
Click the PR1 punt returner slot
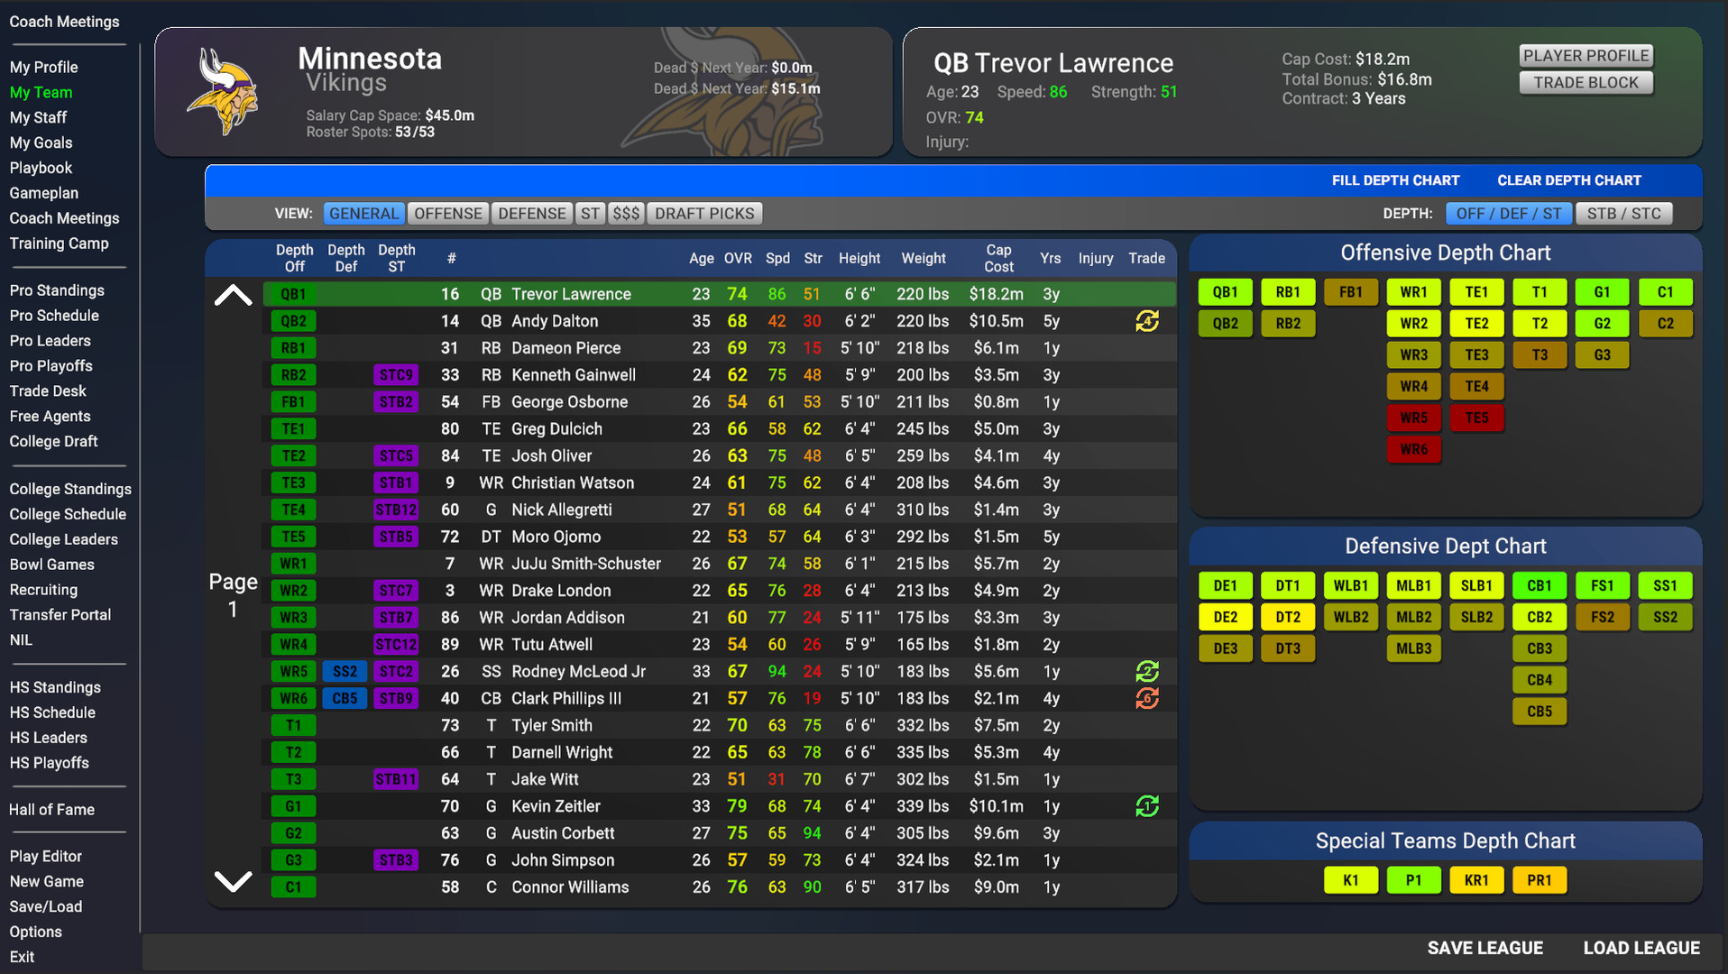1539,879
